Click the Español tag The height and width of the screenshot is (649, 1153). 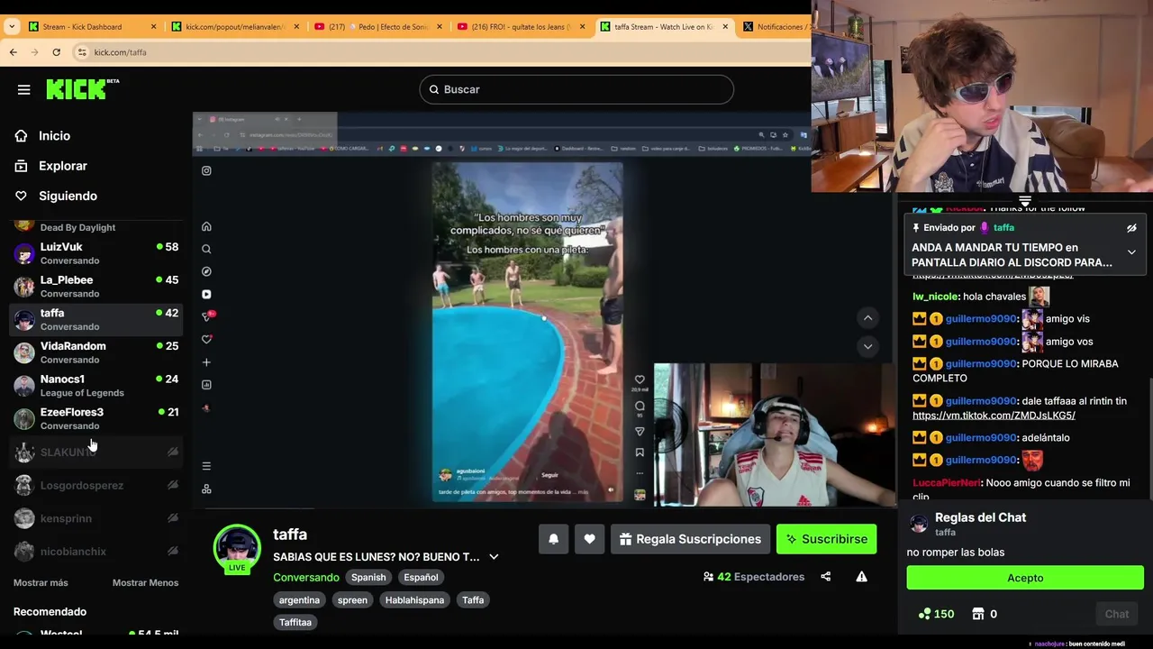pyautogui.click(x=421, y=577)
